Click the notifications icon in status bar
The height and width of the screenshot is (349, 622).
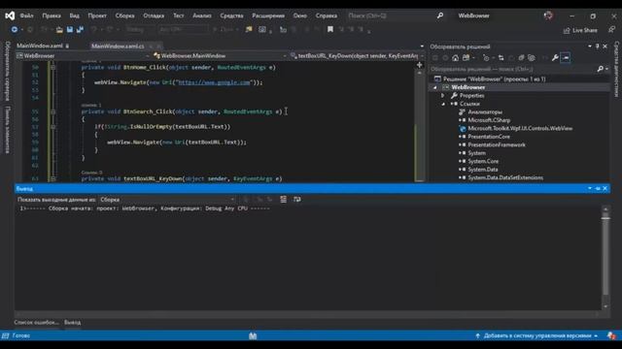[611, 335]
